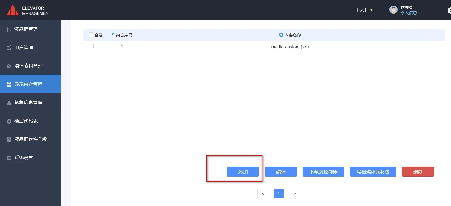Click the 媒体素材管理 palette icon
Viewport: 451px width, 206px height.
pyautogui.click(x=9, y=66)
